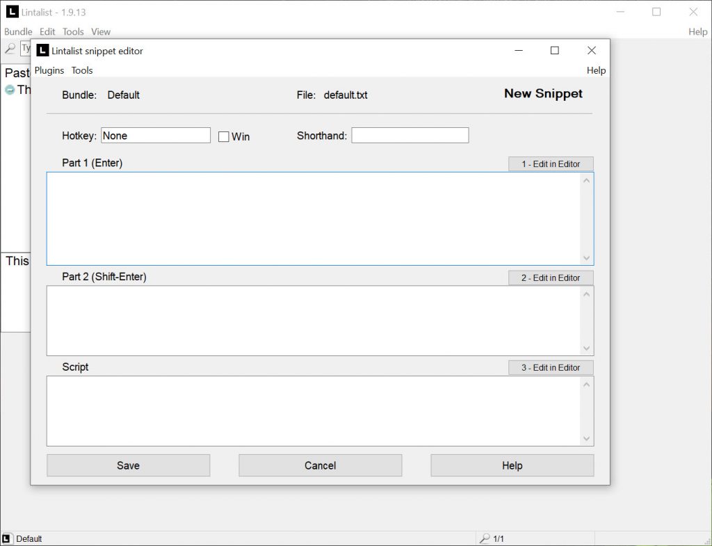Maximize the snippet editor window
Screen dimensions: 712x546
(x=554, y=50)
